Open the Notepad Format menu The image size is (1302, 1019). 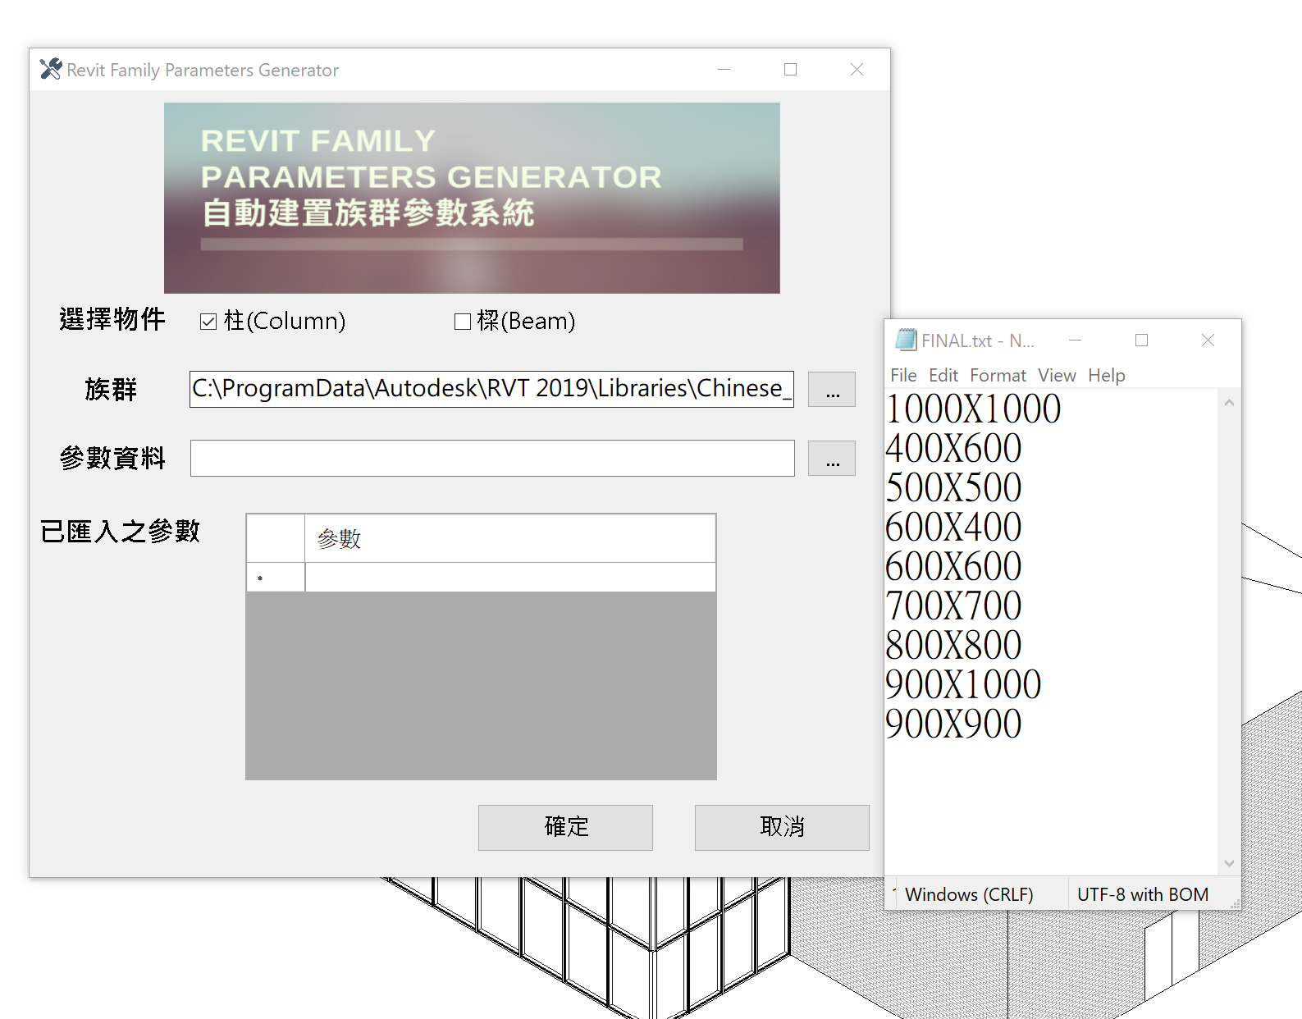tap(998, 376)
